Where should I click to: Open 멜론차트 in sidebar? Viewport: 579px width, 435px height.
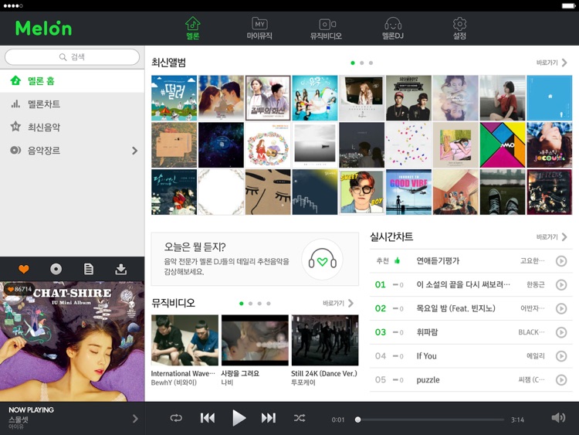[x=72, y=104]
